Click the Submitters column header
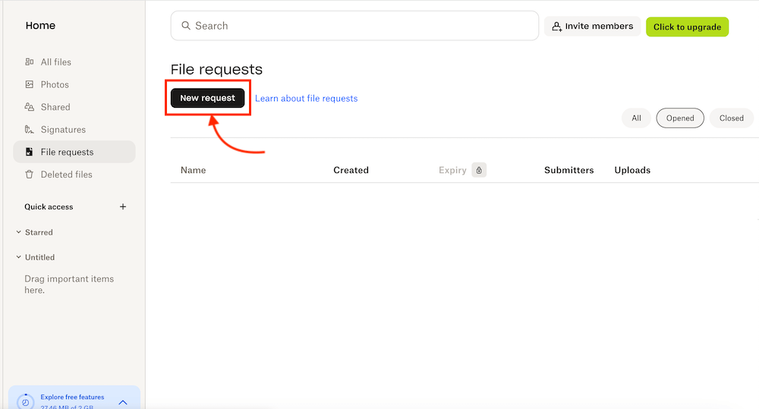The width and height of the screenshot is (759, 409). 568,170
